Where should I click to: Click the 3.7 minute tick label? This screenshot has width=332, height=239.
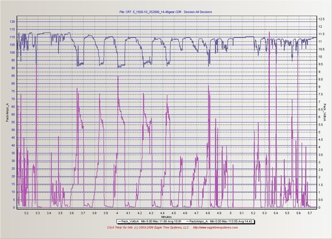click(83, 212)
